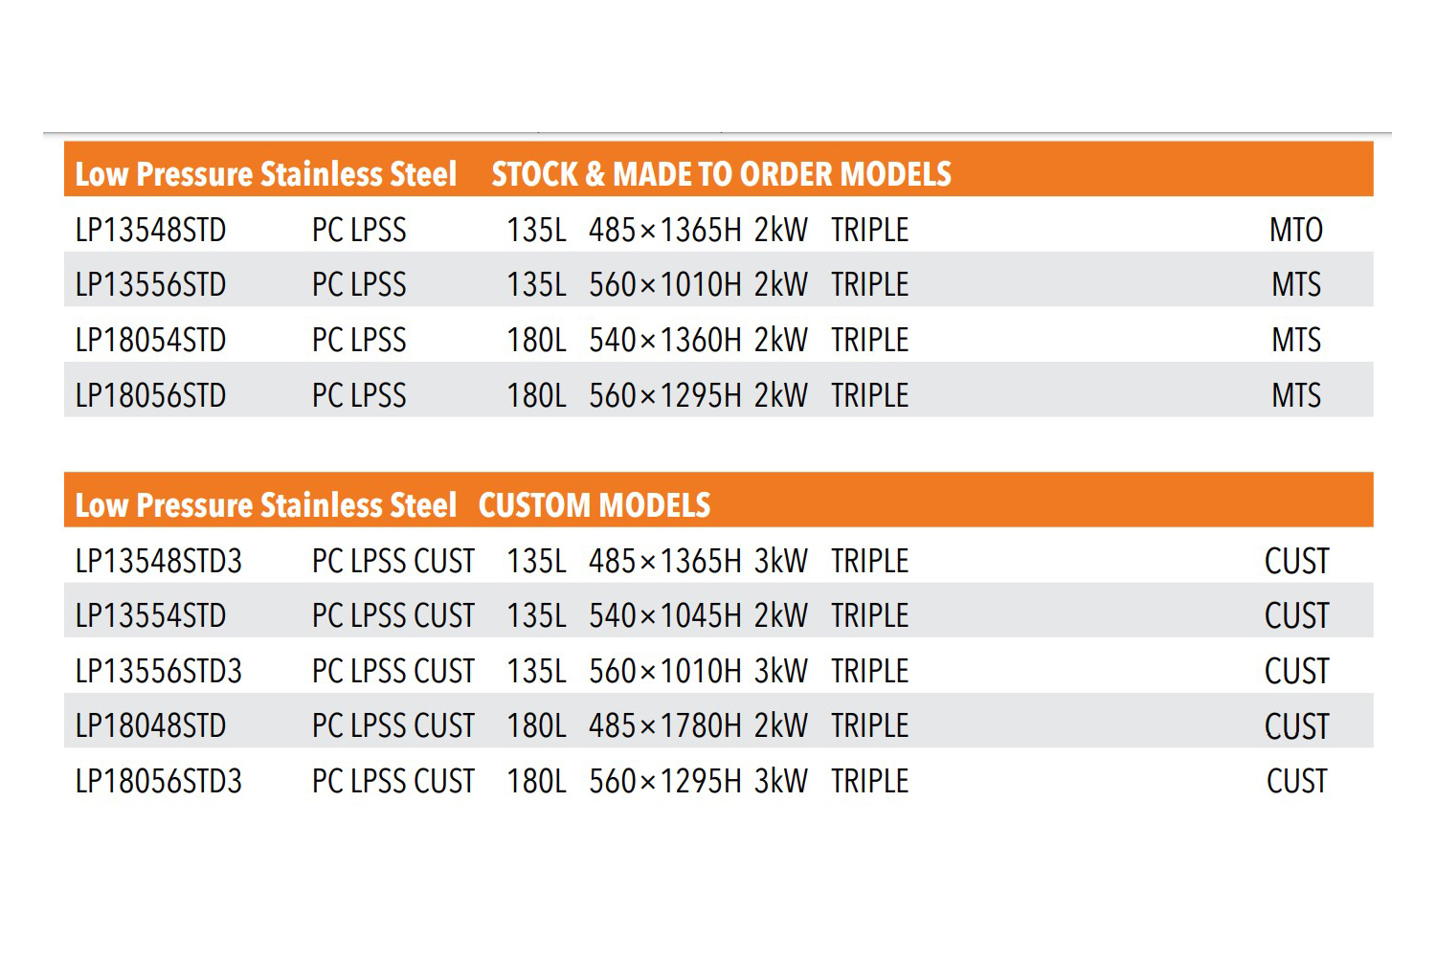Click CUST status for LP18056STD3
The image size is (1436, 957).
1297,781
